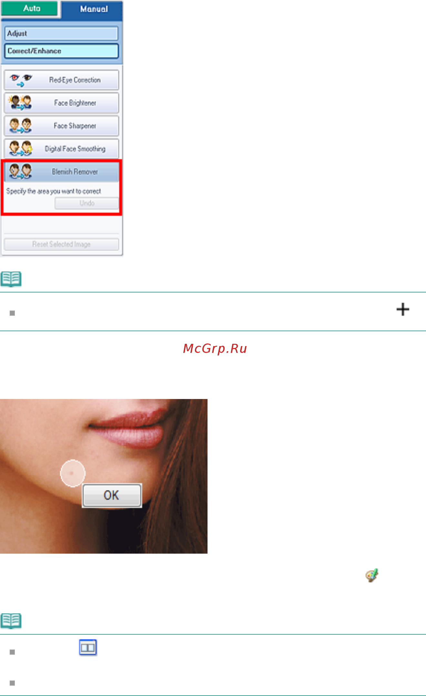Click the Undo button
This screenshot has width=426, height=696.
click(86, 203)
